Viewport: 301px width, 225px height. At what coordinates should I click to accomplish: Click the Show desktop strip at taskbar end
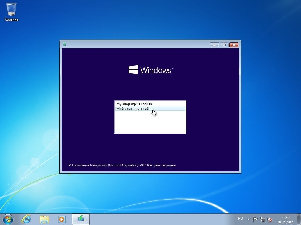299,219
